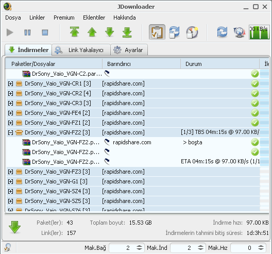The height and width of the screenshot is (254, 272).
Task: Click the Toplam boyut value 15.53 GB
Action: point(140,223)
